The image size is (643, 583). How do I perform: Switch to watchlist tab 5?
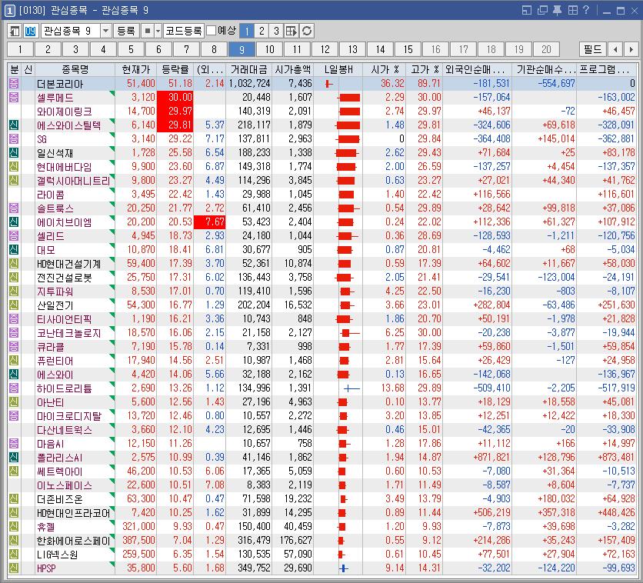[x=132, y=49]
